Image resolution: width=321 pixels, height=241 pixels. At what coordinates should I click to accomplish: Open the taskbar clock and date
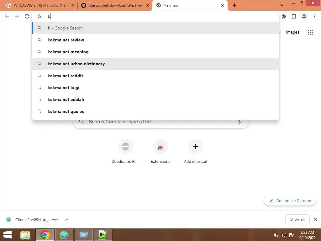point(307,235)
